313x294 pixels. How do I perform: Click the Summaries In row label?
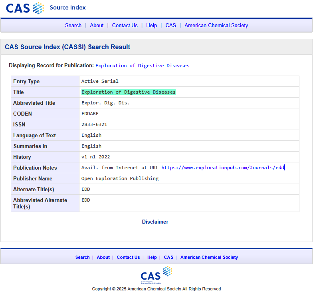[x=30, y=146]
